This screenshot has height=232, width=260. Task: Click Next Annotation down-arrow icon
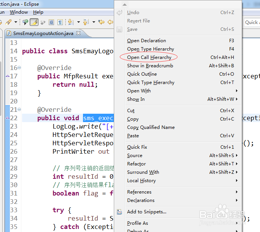coord(71,22)
